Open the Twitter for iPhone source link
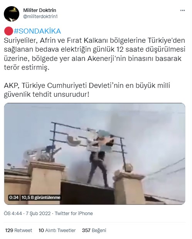 (x=74, y=214)
